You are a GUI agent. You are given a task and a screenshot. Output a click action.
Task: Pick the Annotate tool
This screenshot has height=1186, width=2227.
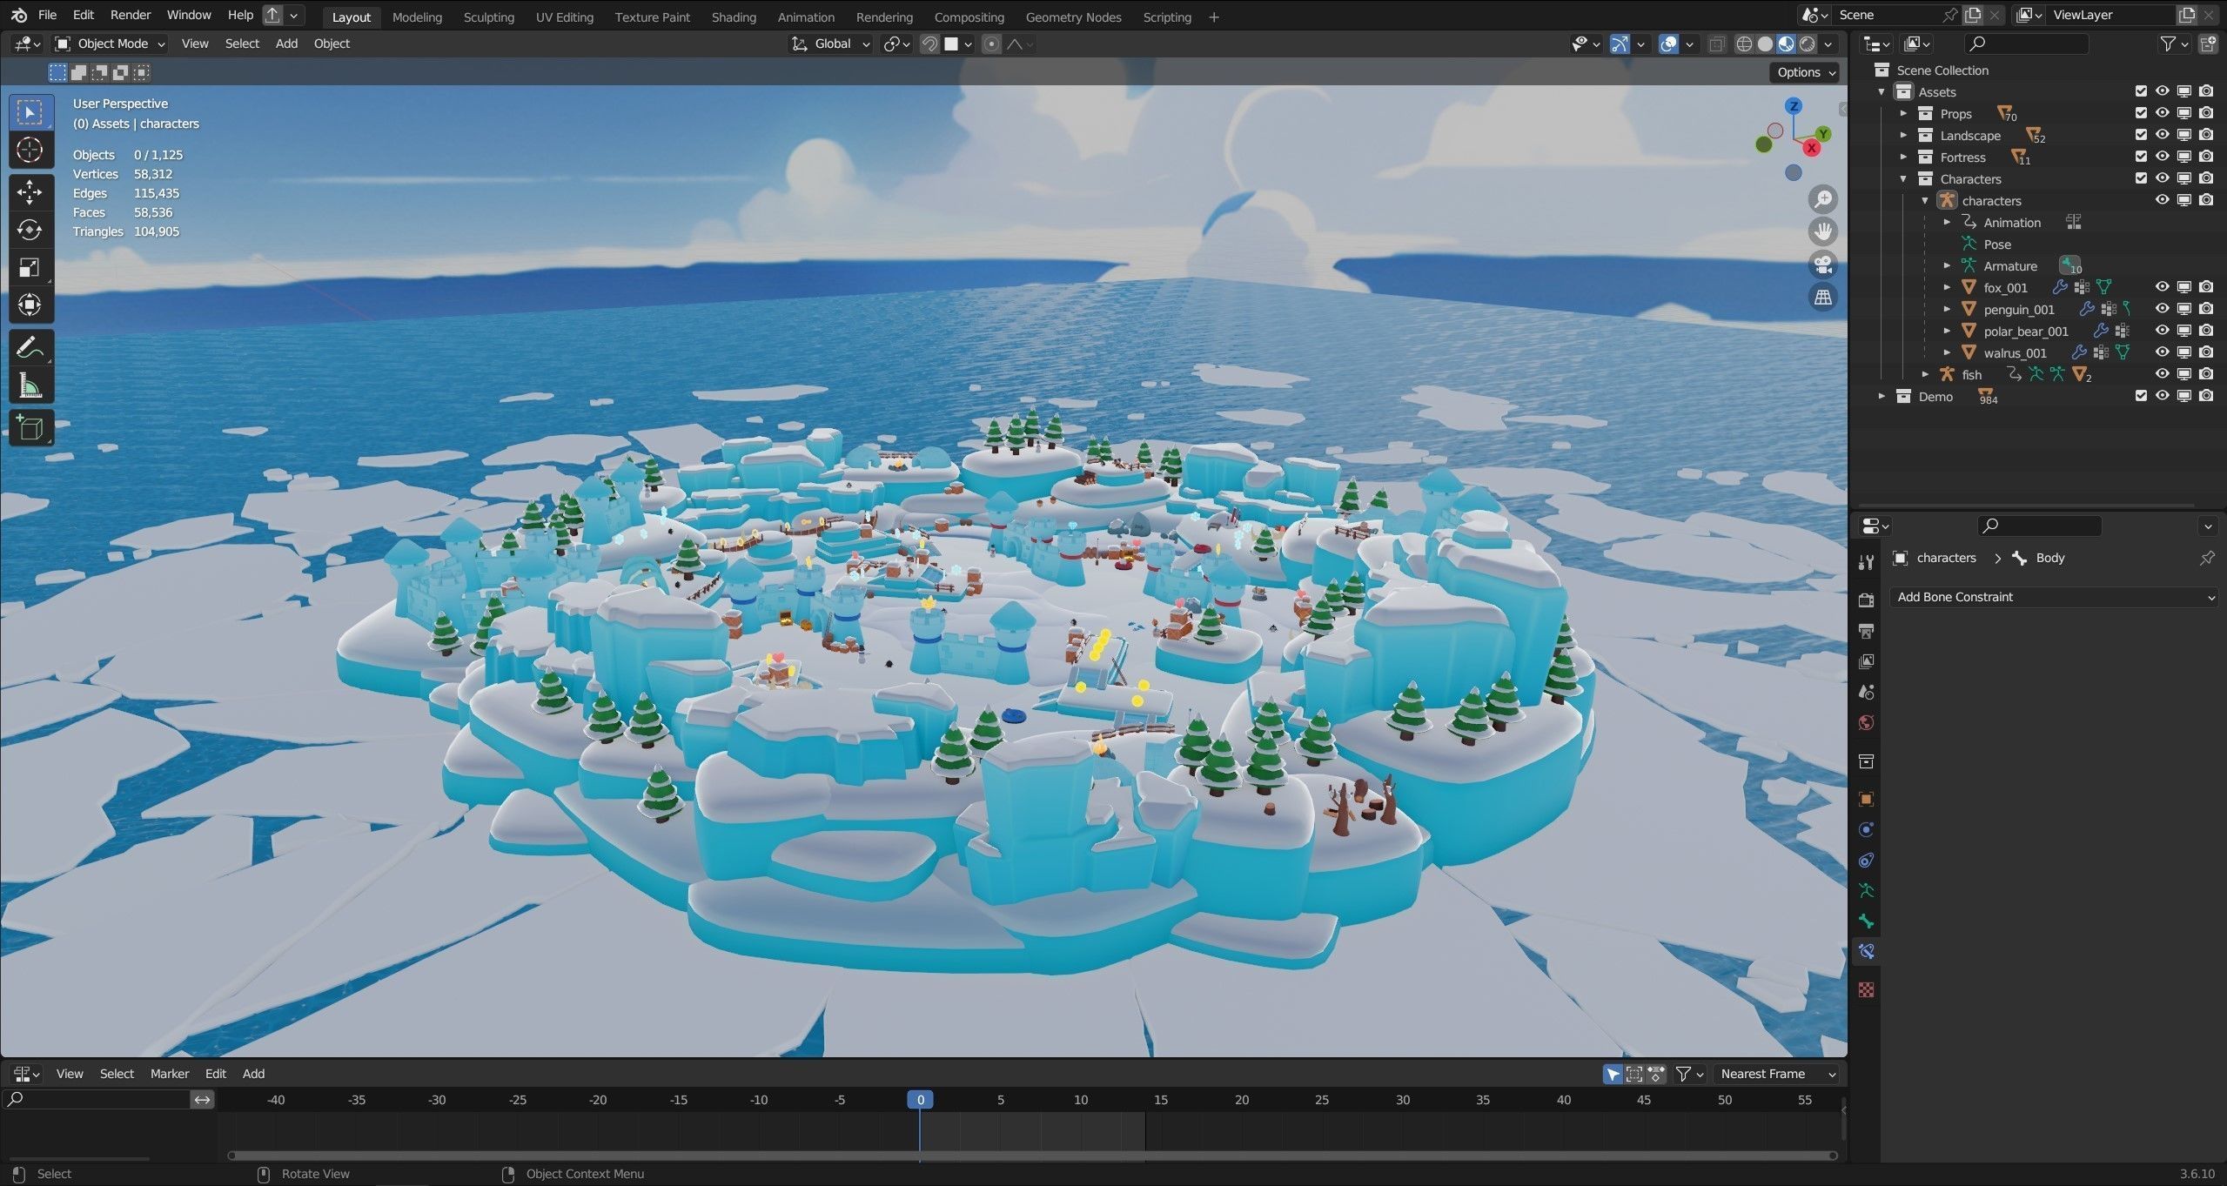click(x=30, y=348)
